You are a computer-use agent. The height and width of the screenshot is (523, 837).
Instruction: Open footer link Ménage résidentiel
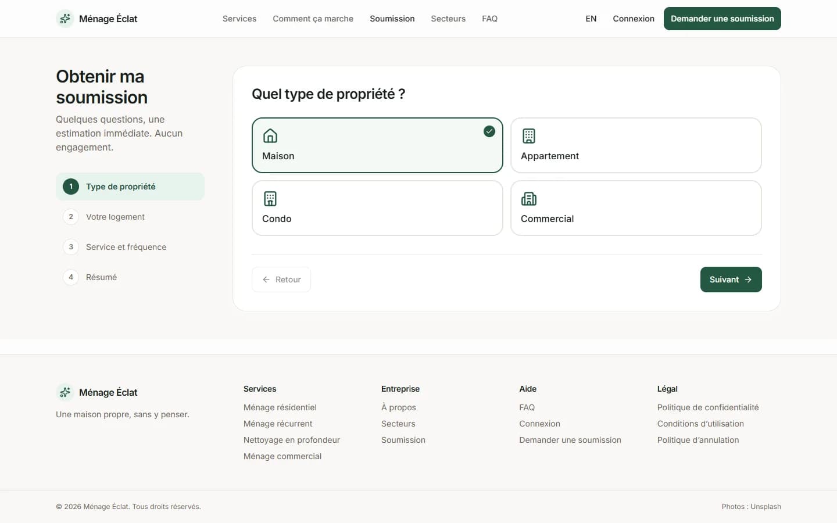click(x=280, y=407)
